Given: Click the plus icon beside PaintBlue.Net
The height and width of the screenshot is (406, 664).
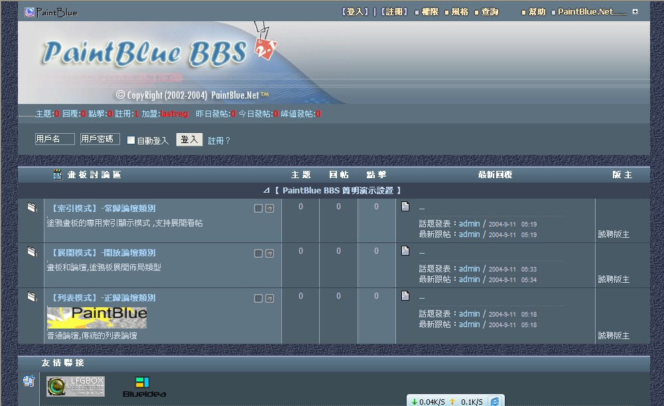Looking at the screenshot, I should tap(635, 12).
